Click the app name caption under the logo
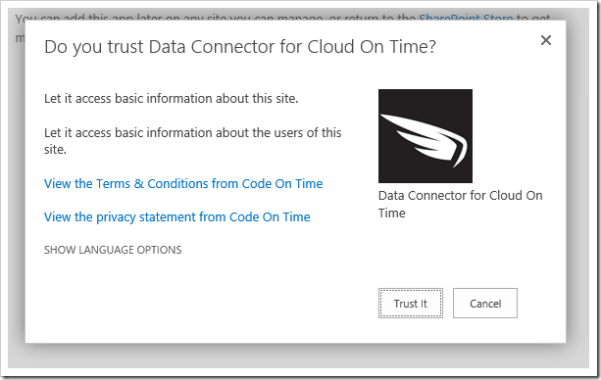This screenshot has height=380, width=601. pos(461,204)
